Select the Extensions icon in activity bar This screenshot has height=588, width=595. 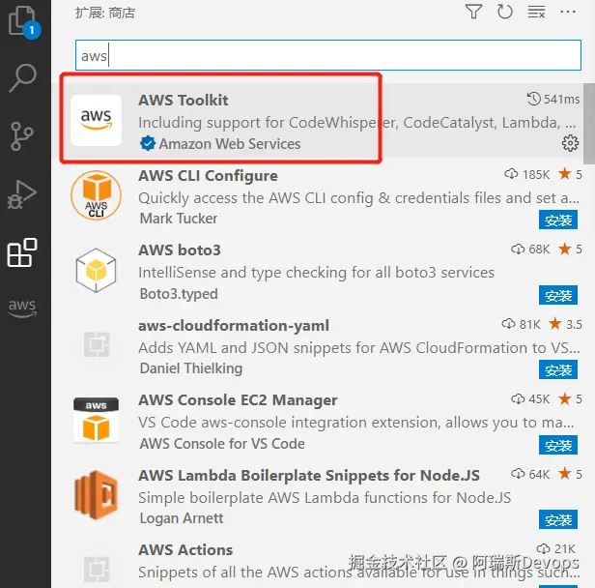22,252
